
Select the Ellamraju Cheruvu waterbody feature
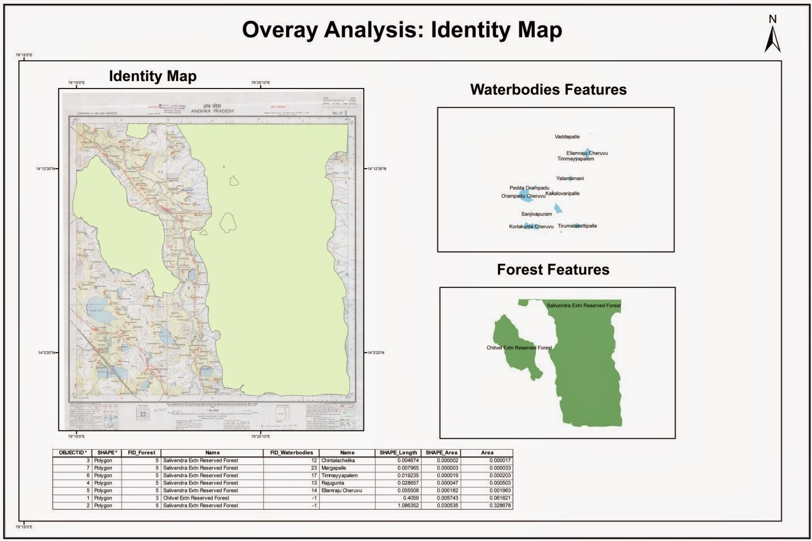[588, 152]
